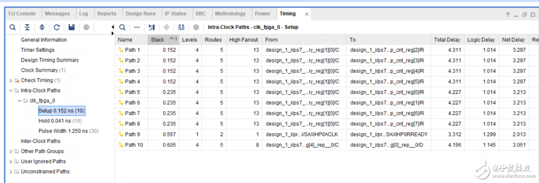
Task: Click the timing waveform icon
Action: (181, 27)
